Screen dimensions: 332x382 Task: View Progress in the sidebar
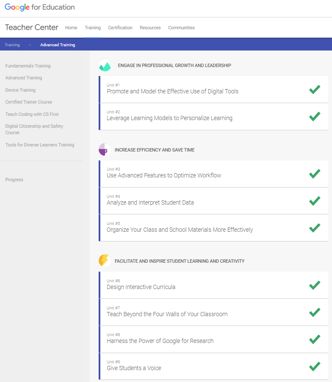coord(14,180)
